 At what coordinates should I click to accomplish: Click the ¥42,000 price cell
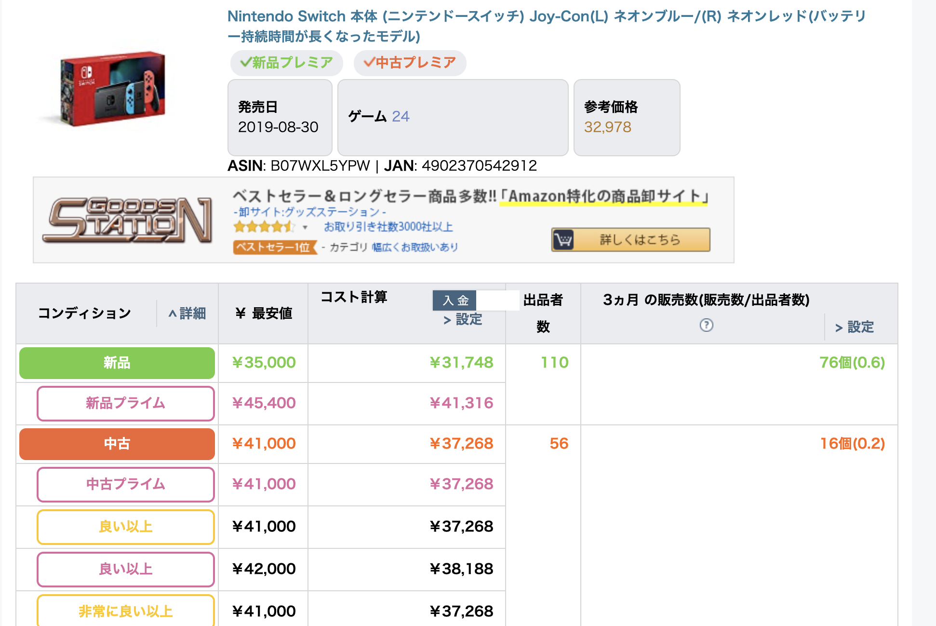pyautogui.click(x=264, y=569)
